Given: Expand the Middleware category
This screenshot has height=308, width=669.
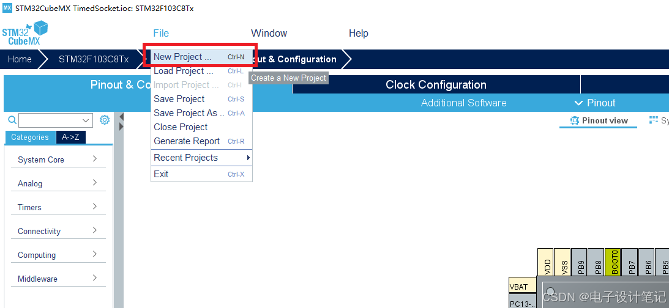Looking at the screenshot, I should pyautogui.click(x=58, y=279).
